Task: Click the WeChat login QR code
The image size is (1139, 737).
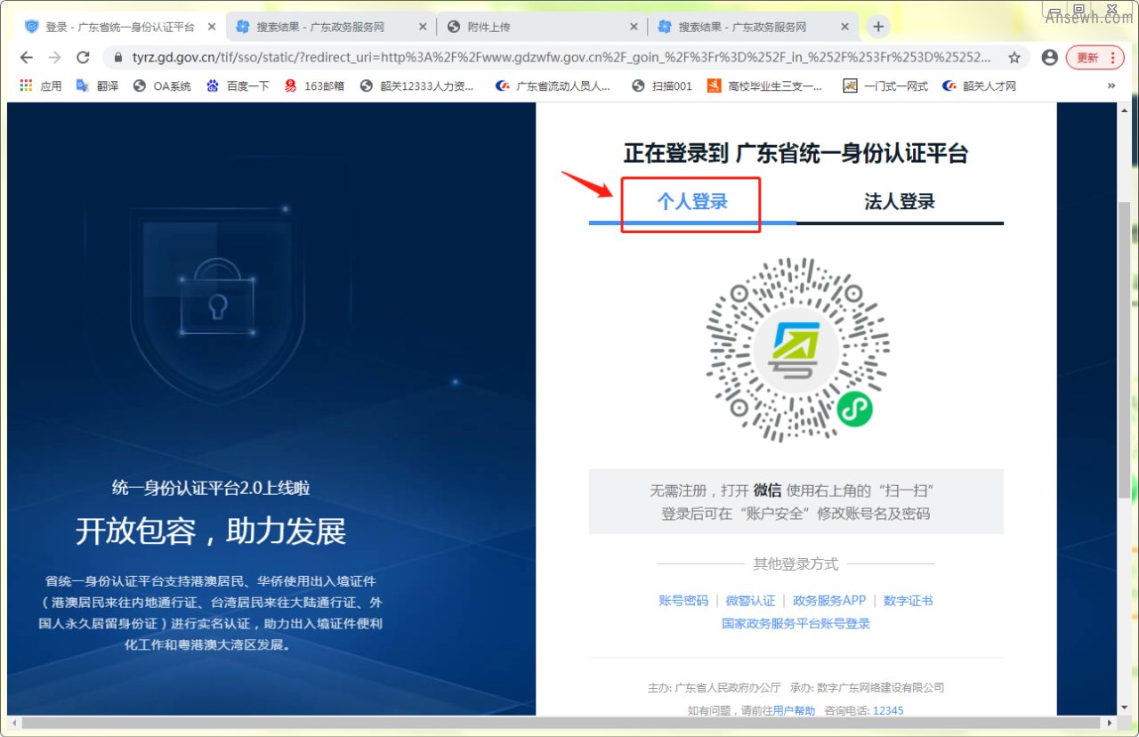Action: pos(796,350)
